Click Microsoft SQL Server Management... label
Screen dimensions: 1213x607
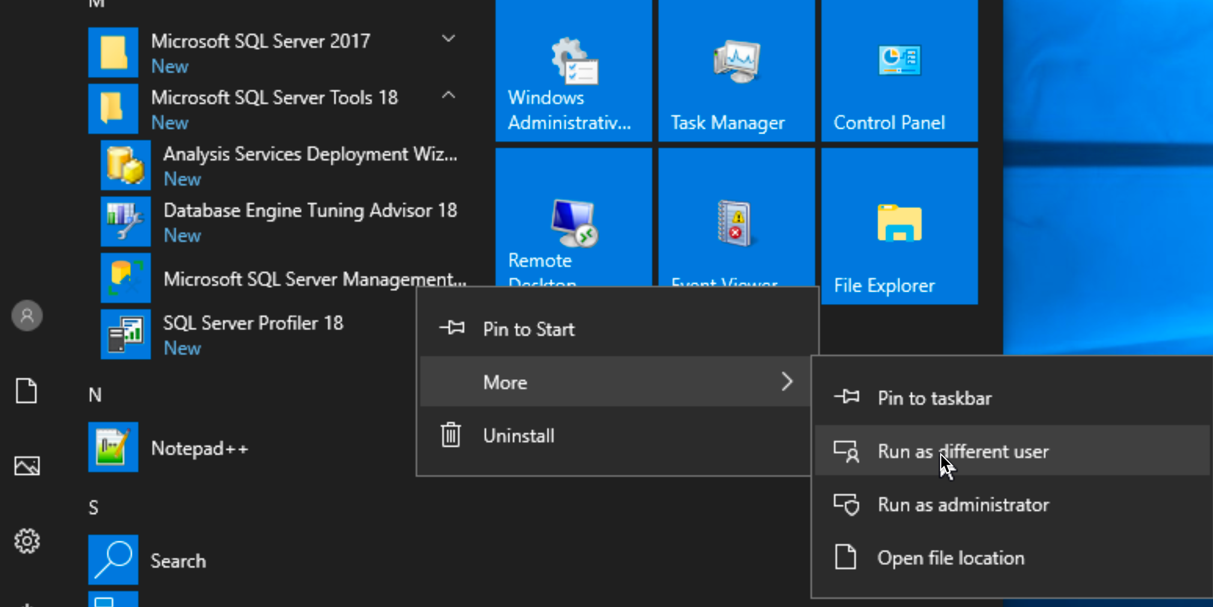click(315, 279)
